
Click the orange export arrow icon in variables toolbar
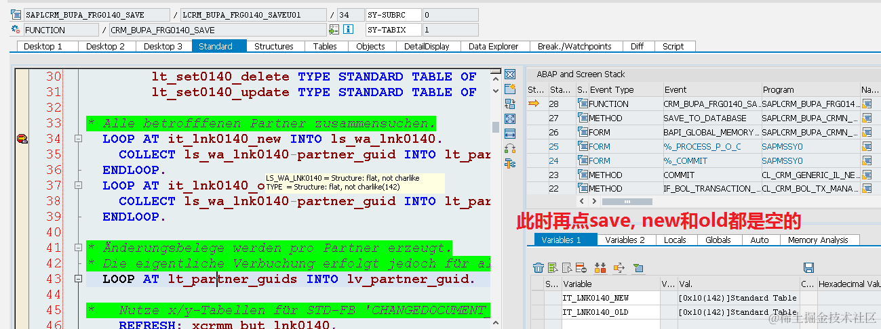pos(619,268)
